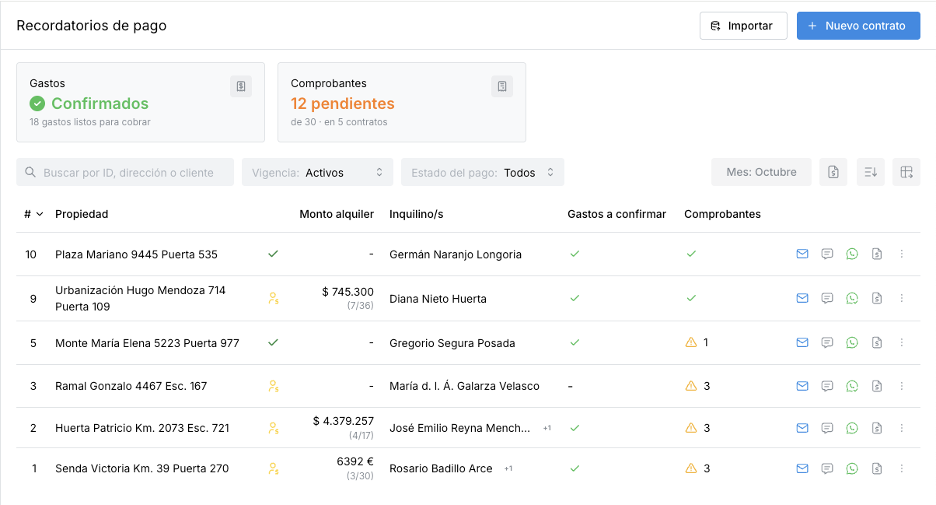Click the sort order icon in toolbar
936x505 pixels.
click(x=871, y=172)
